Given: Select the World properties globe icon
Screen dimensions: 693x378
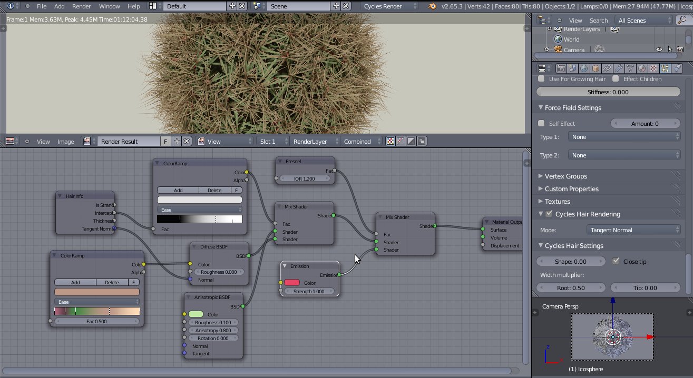Looking at the screenshot, I should tap(583, 68).
